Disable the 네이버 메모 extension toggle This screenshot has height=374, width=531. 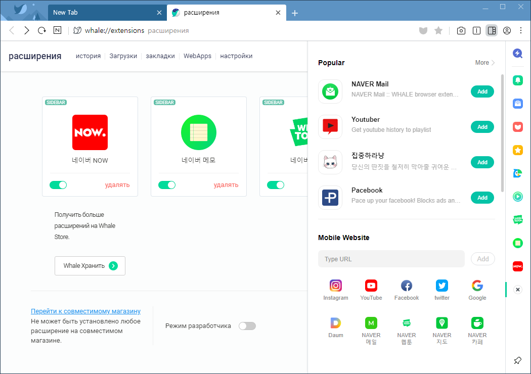pyautogui.click(x=167, y=185)
